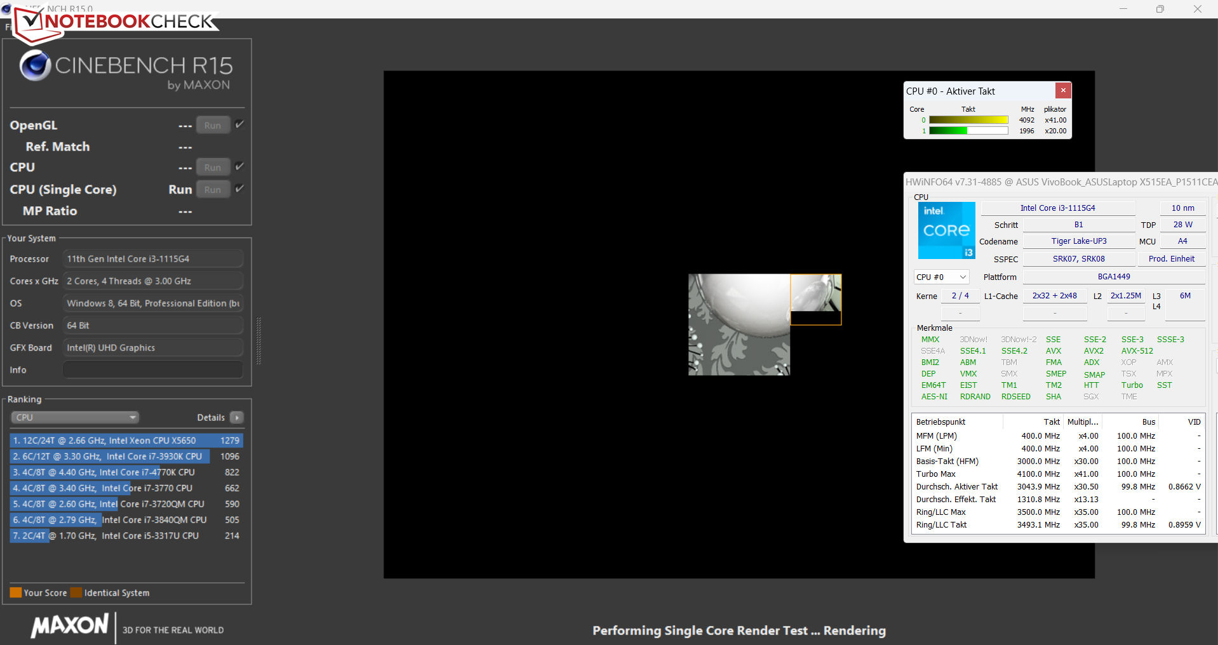The width and height of the screenshot is (1218, 645).
Task: Click the BGA1449 platform field
Action: tap(1114, 277)
